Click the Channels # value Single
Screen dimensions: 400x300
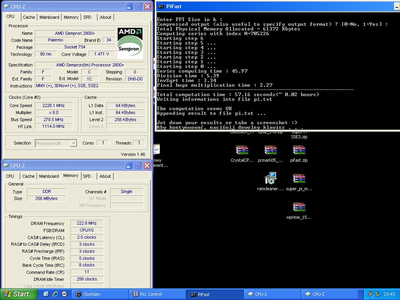127,191
